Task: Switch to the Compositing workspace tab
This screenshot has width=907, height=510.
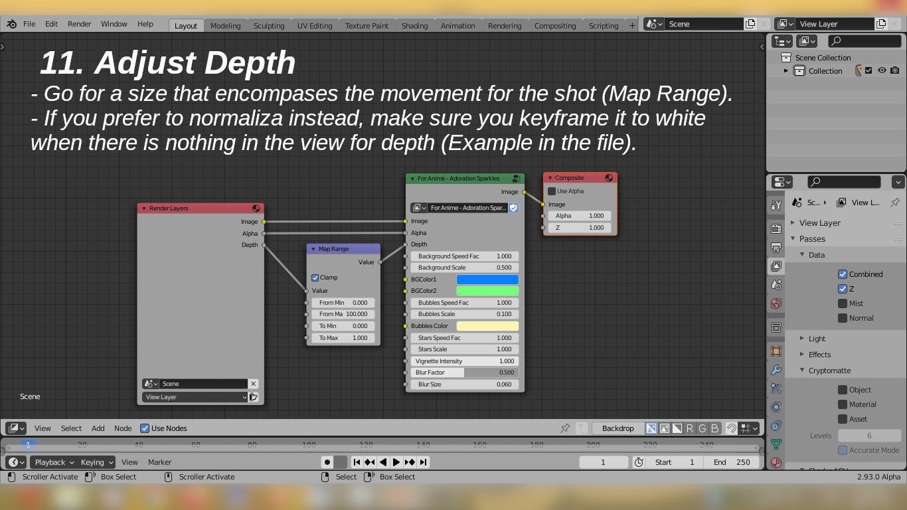Action: coord(555,26)
